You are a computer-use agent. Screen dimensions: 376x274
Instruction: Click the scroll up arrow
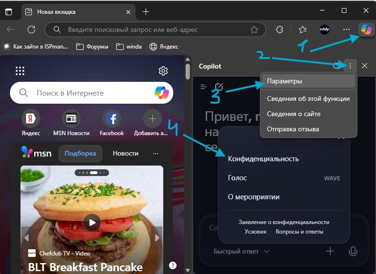click(188, 59)
